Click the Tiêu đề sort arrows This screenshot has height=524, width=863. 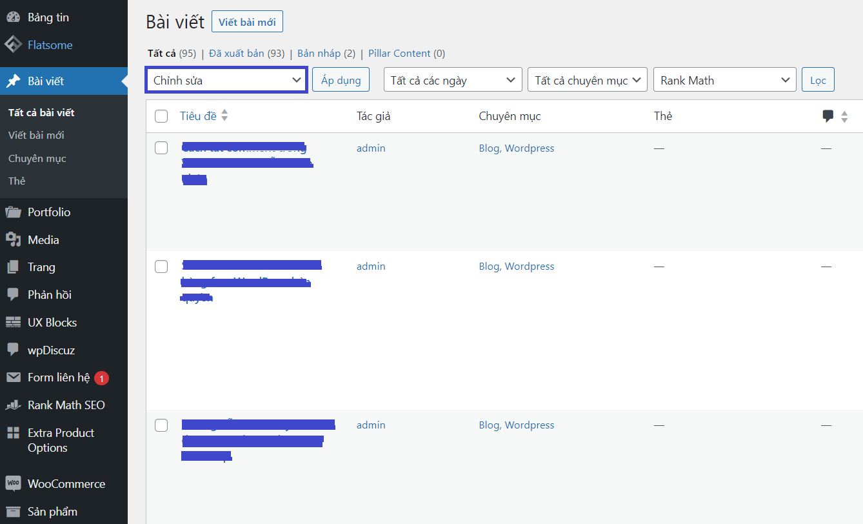point(224,116)
